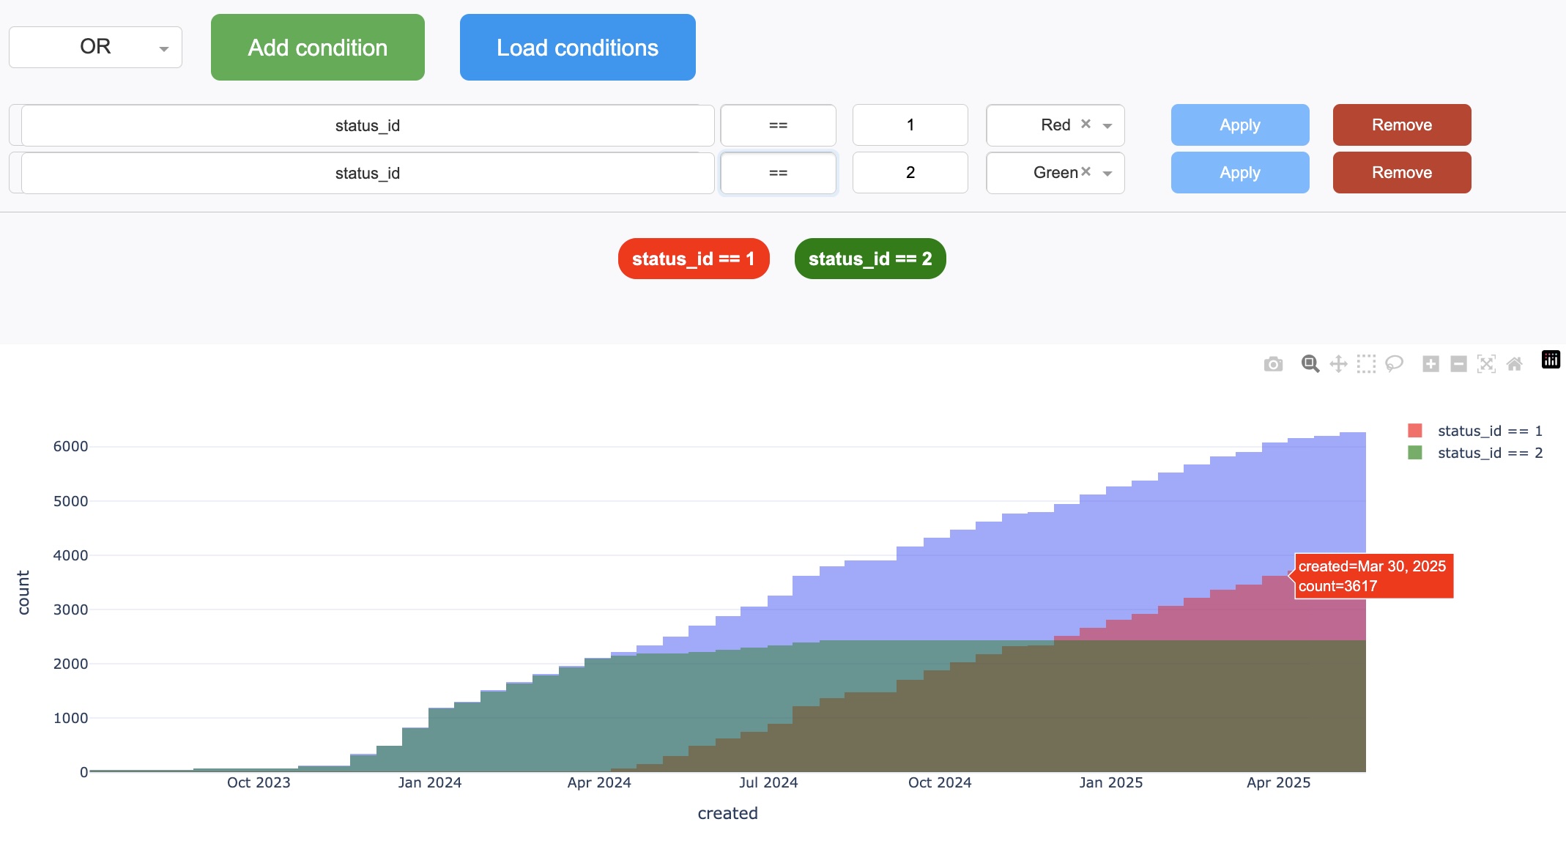Clear the Red color selection
Screen dimensions: 1566x841
click(x=1086, y=124)
